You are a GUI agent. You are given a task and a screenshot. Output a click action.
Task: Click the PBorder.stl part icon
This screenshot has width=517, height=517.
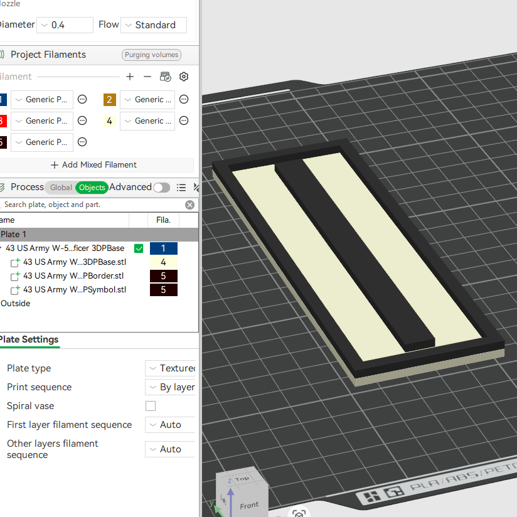tap(15, 276)
